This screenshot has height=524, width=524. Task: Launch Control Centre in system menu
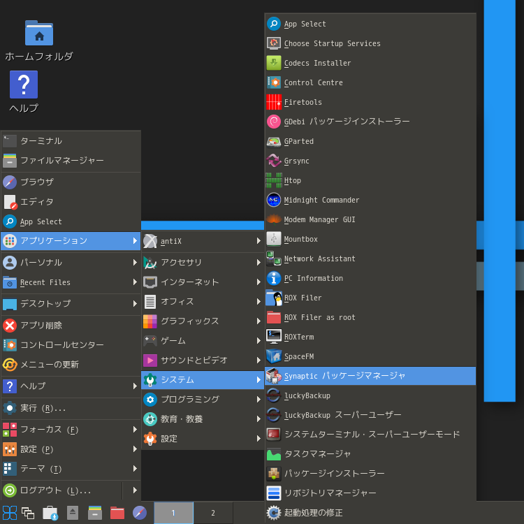(x=370, y=82)
